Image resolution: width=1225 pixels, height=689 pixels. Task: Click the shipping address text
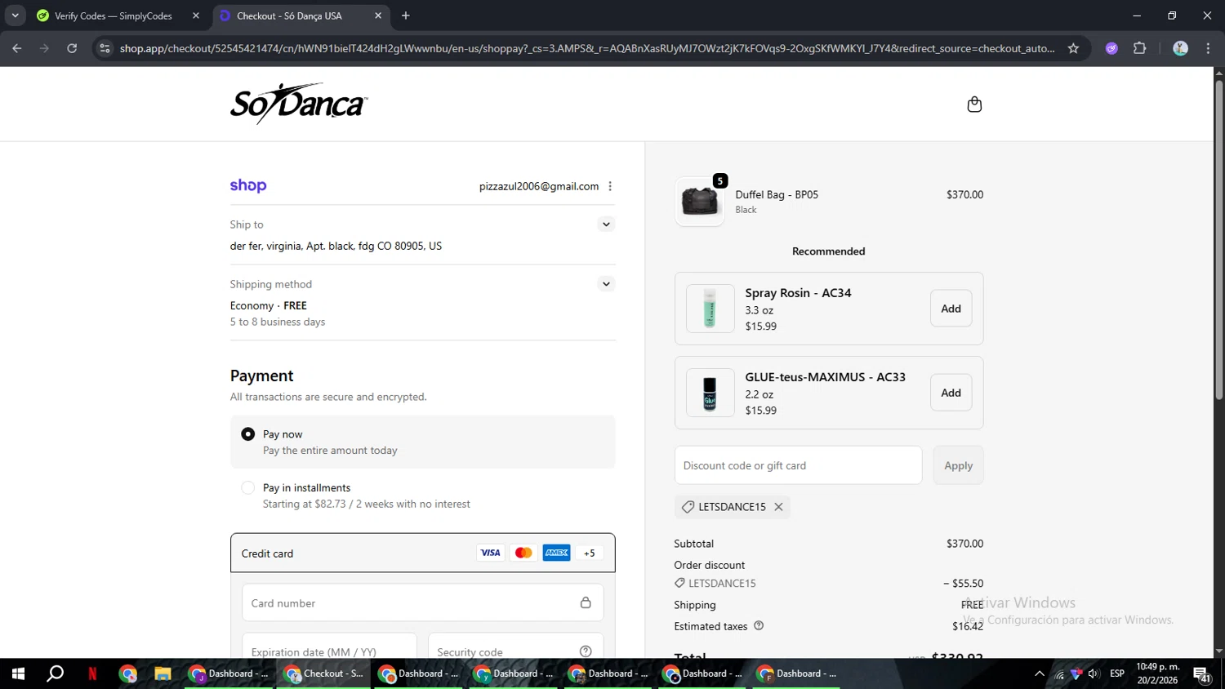[x=336, y=246]
